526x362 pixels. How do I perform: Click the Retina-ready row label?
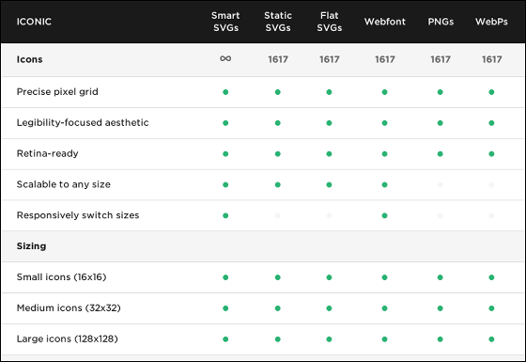[x=47, y=154]
